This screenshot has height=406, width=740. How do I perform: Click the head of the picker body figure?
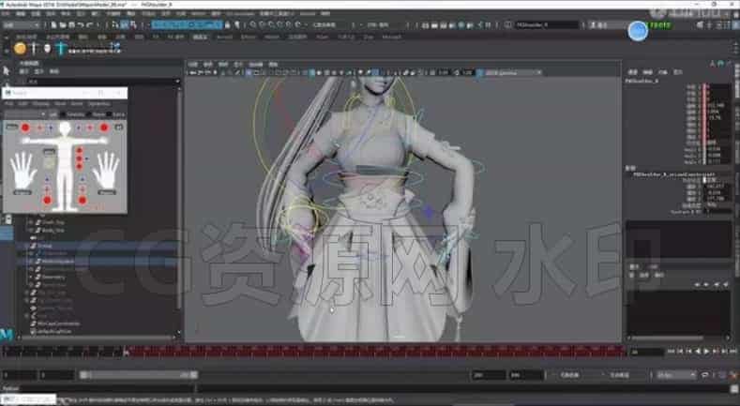65,128
